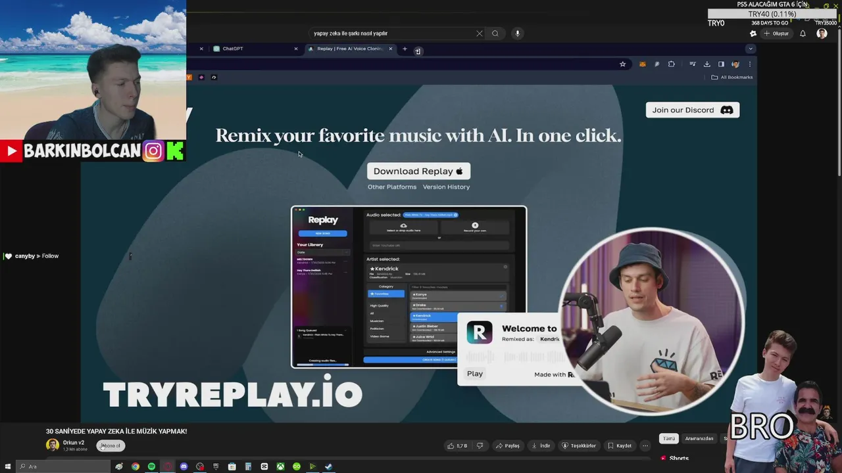This screenshot has width=842, height=473.
Task: Select the Aramanızdan filter chip
Action: (x=699, y=438)
